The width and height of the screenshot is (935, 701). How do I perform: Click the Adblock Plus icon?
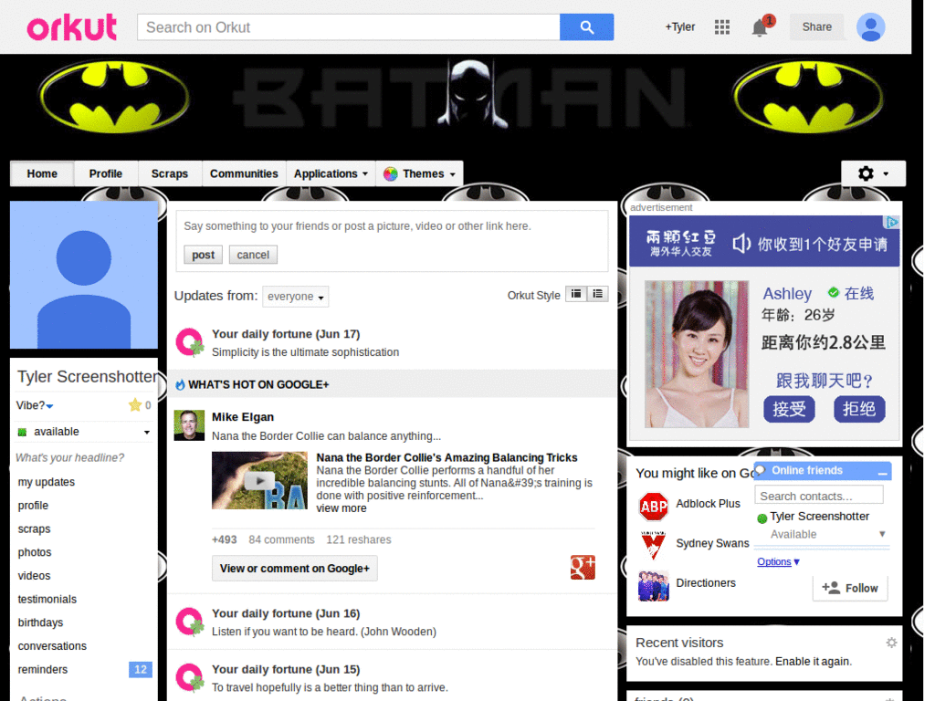(654, 506)
